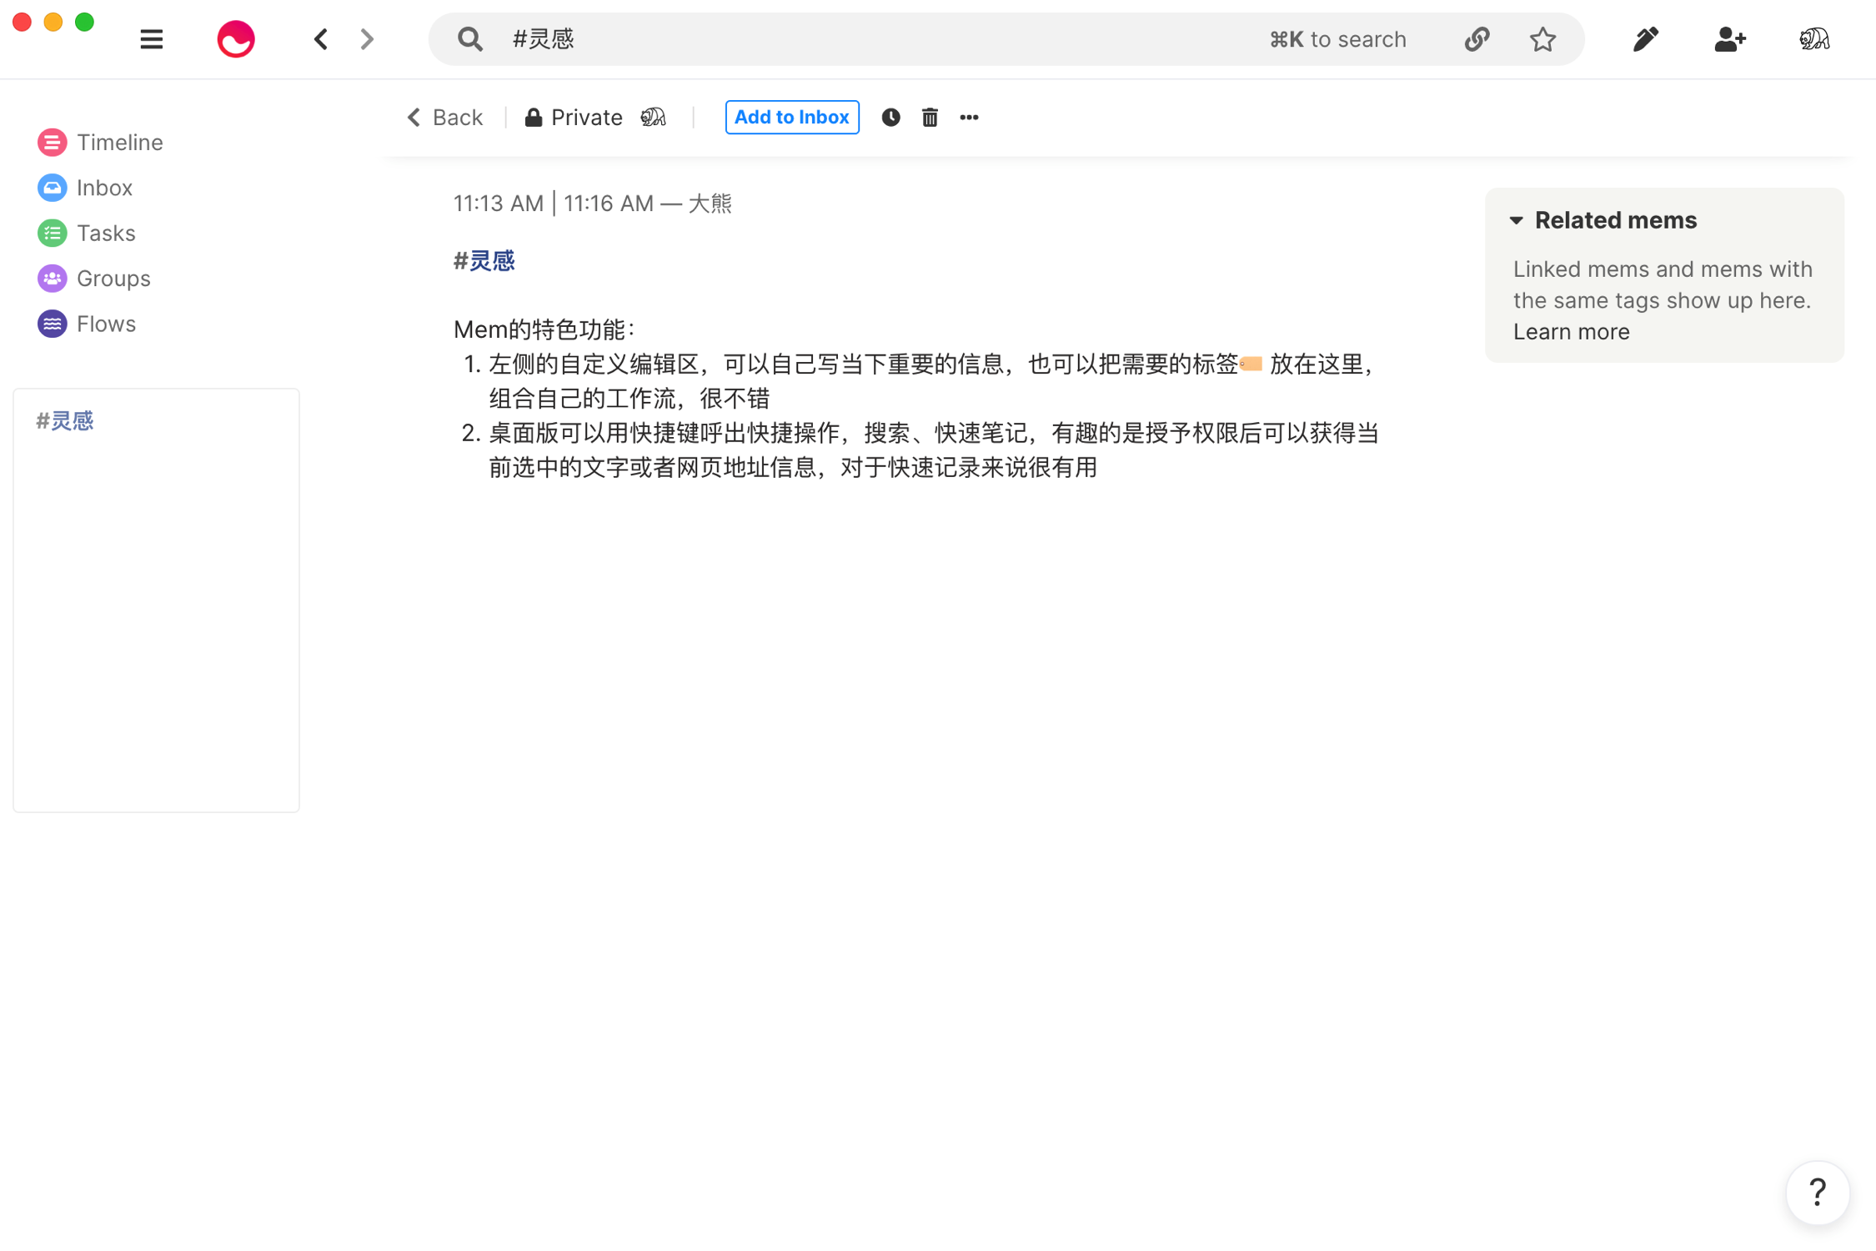The image size is (1876, 1251).
Task: Collapse the Related mems section
Action: point(1516,220)
